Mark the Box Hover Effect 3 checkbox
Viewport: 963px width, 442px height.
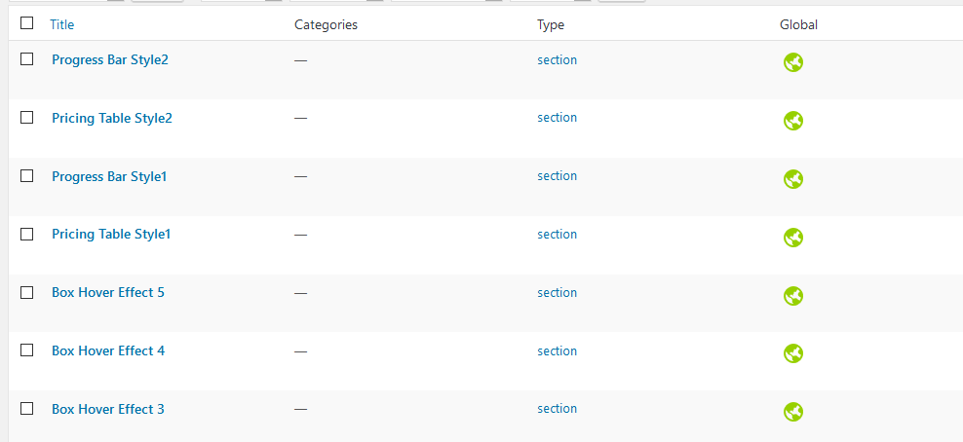click(26, 408)
